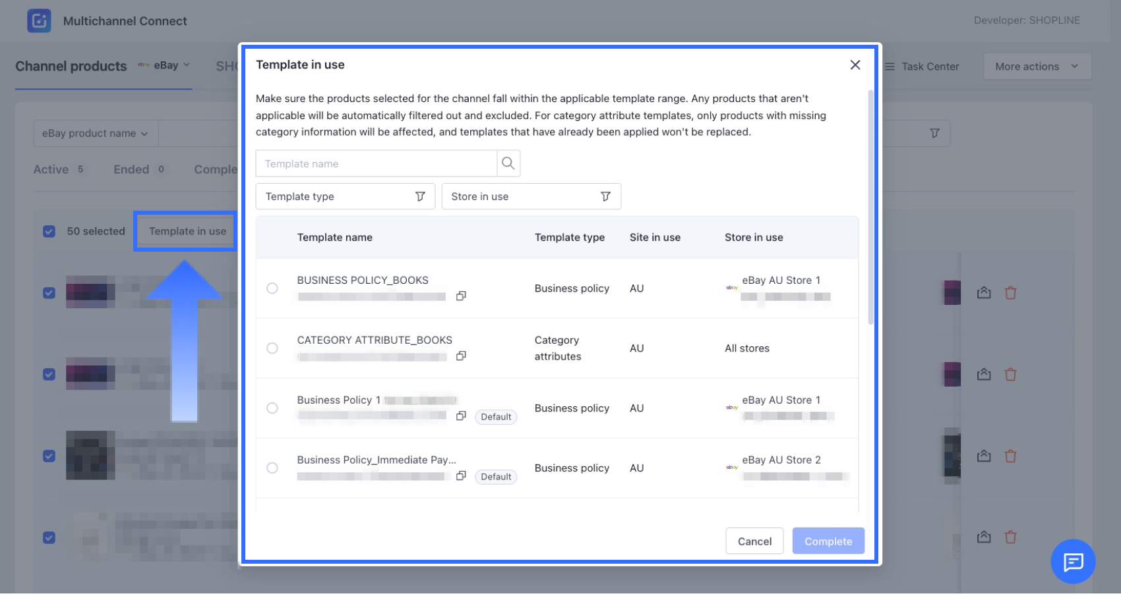Select the BUSINESS POLICY_BOOKS radio button

(272, 288)
